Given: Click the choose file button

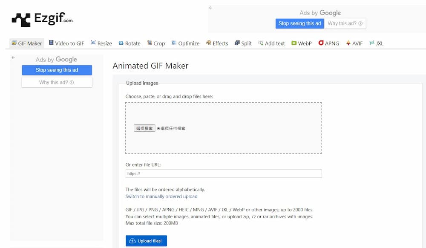Looking at the screenshot, I should [144, 128].
